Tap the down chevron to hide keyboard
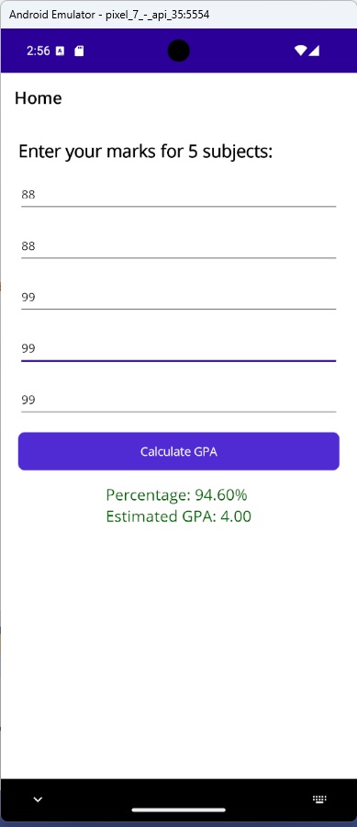 [38, 799]
